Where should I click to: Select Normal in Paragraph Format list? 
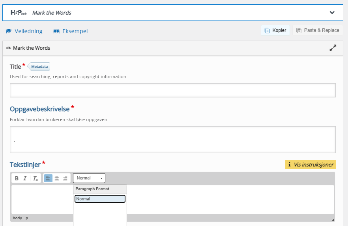tap(100, 199)
